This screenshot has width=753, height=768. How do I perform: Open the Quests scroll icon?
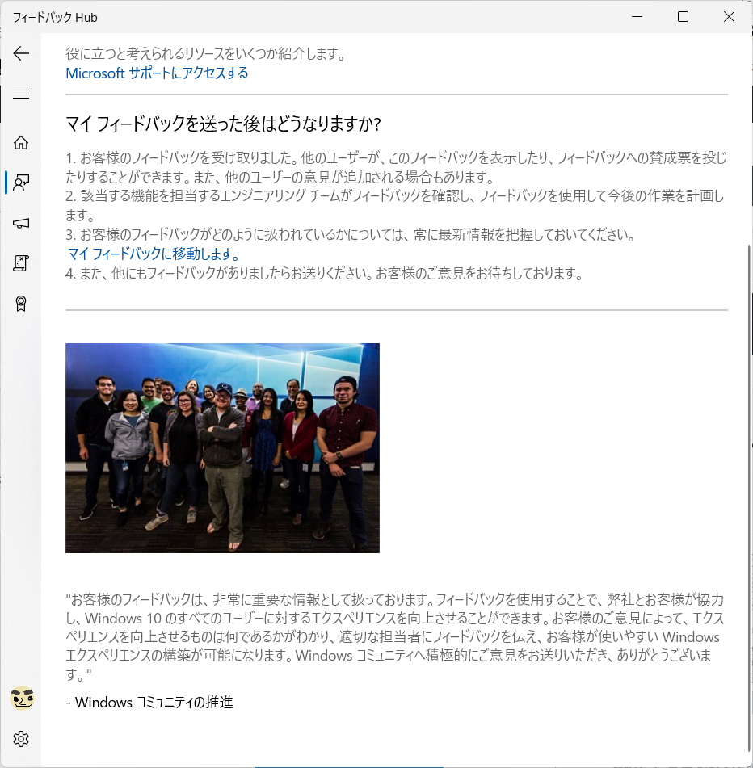click(x=20, y=263)
